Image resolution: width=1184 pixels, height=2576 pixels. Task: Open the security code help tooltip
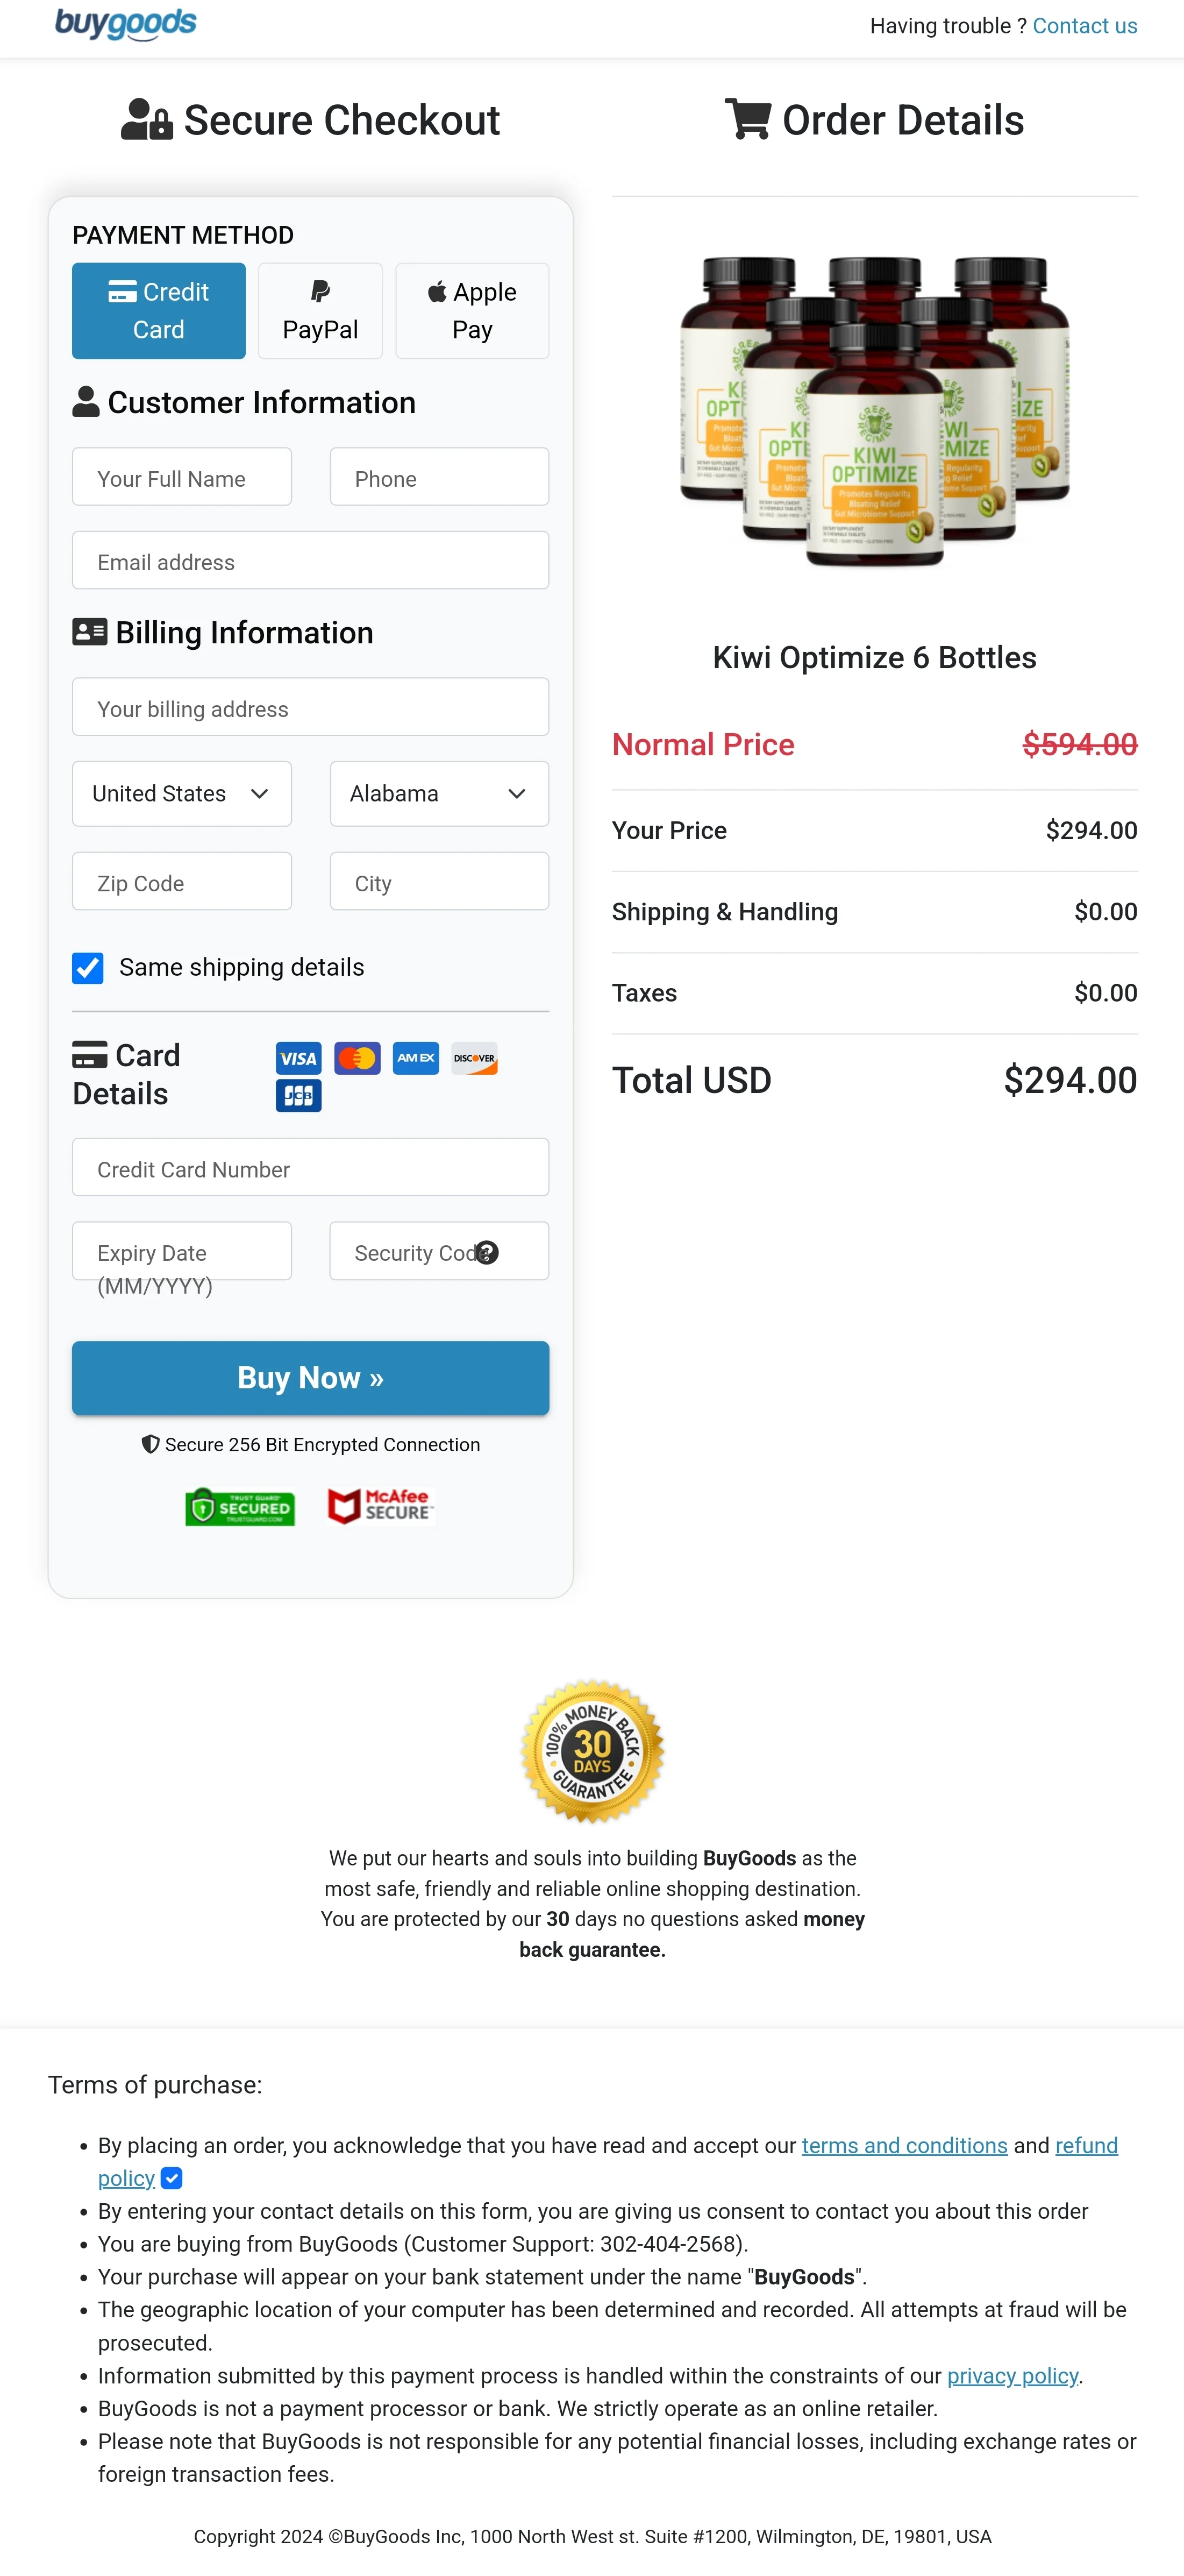point(487,1252)
